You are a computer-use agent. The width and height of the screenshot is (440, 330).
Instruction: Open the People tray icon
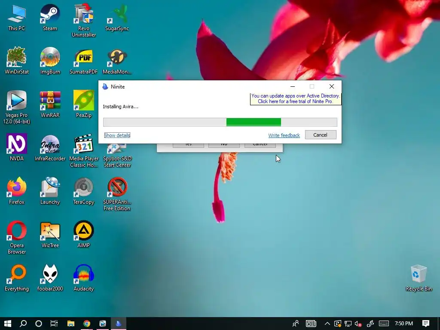click(x=296, y=324)
